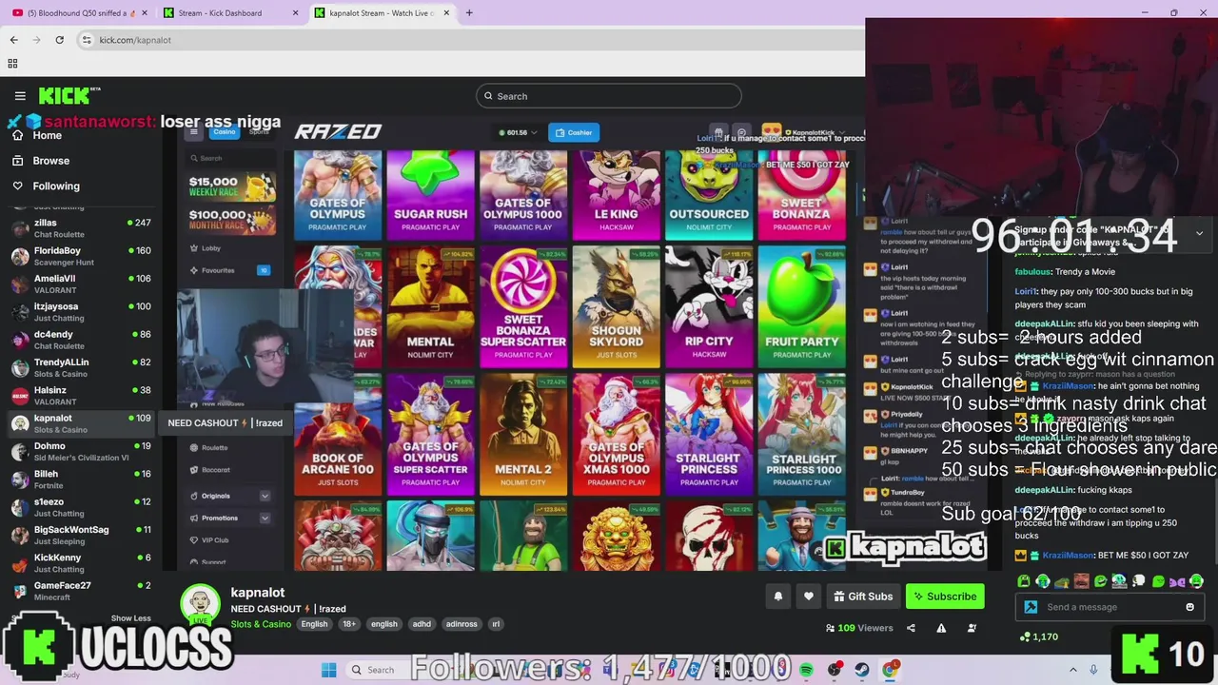Viewport: 1218px width, 685px height.
Task: Open Windows Start menu
Action: [328, 670]
